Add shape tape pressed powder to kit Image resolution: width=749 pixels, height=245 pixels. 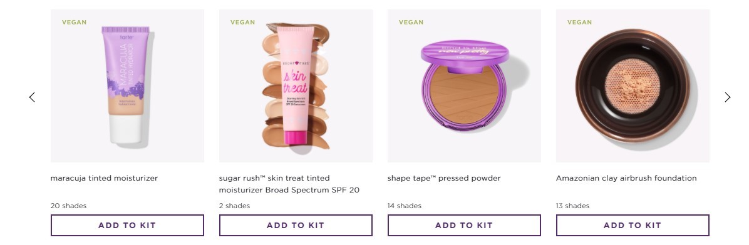click(x=464, y=226)
